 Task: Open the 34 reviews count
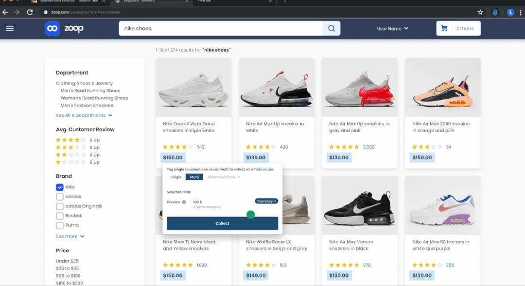click(449, 147)
